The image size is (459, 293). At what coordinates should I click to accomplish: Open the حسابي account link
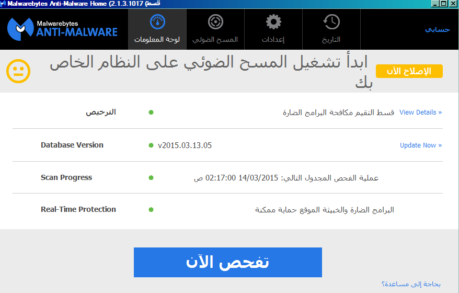(x=437, y=29)
